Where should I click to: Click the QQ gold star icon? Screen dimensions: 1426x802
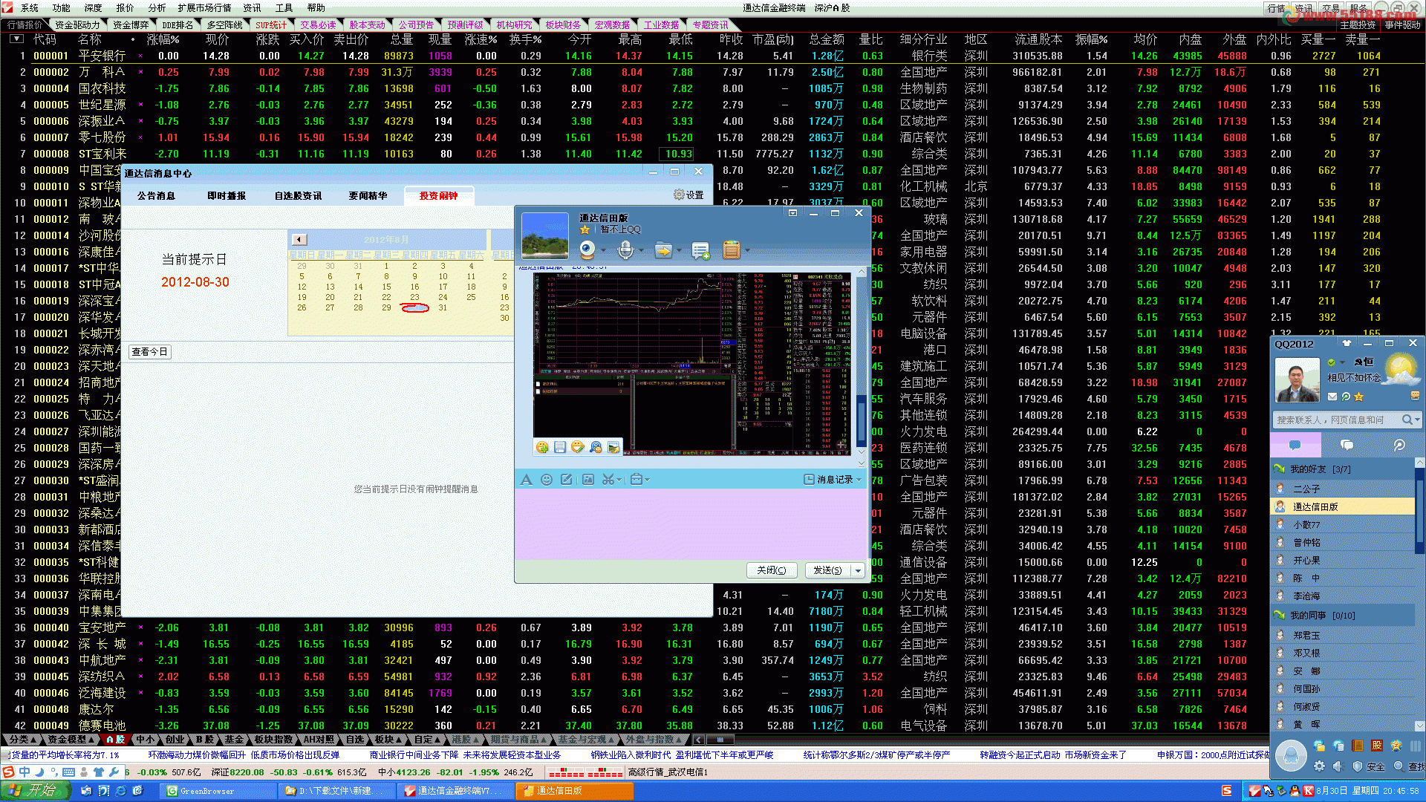click(x=1359, y=397)
